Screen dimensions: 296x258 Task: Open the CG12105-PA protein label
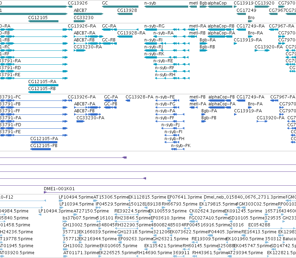pyautogui.click(x=44, y=139)
